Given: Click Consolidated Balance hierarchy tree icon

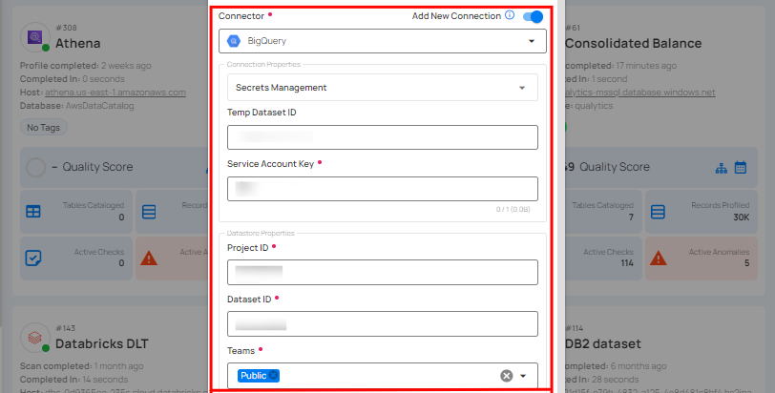Looking at the screenshot, I should pos(722,168).
